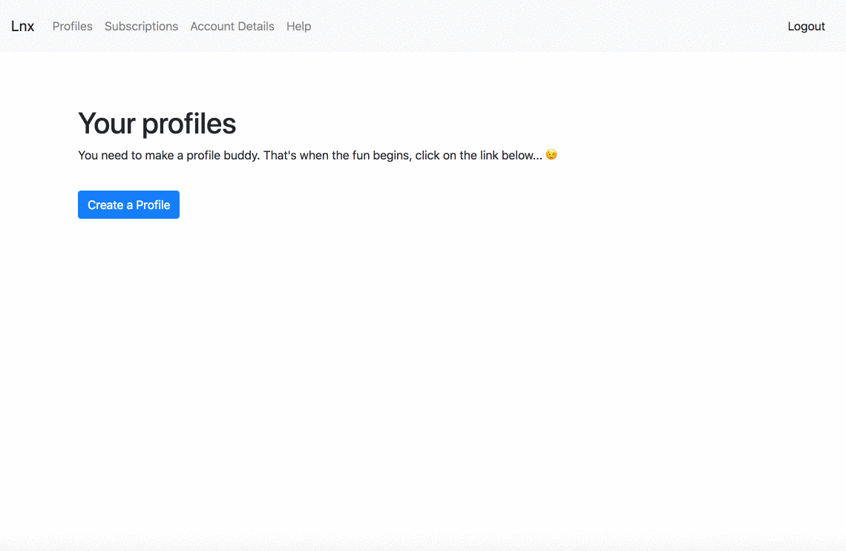Log out via Logout link
The width and height of the screenshot is (846, 551).
coord(806,26)
